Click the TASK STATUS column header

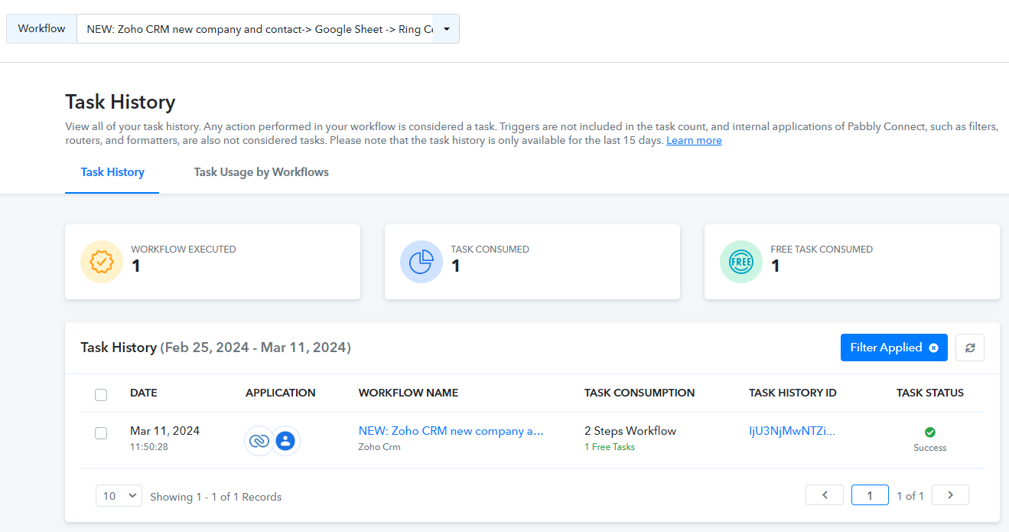point(930,393)
